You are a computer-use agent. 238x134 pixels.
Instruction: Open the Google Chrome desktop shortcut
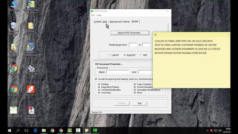tap(14, 70)
